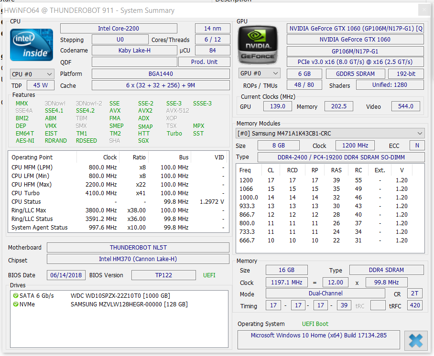This screenshot has height=356, width=434.
Task: Click the SAMSUNG MZVLW128HEGR-00000 drive entry
Action: (x=129, y=304)
